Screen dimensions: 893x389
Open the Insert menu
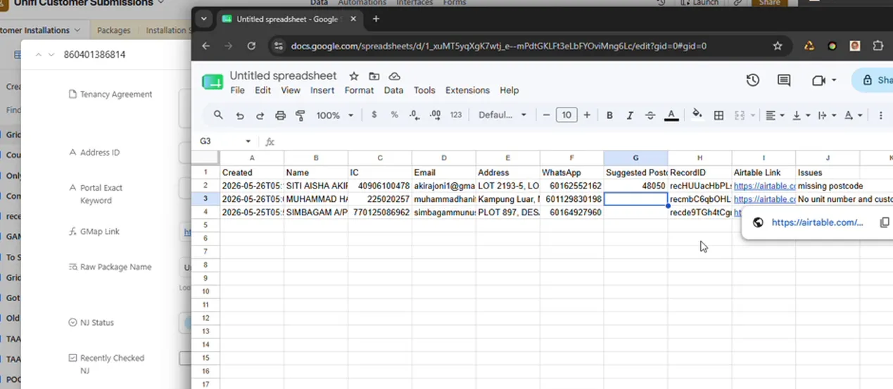[x=322, y=90]
